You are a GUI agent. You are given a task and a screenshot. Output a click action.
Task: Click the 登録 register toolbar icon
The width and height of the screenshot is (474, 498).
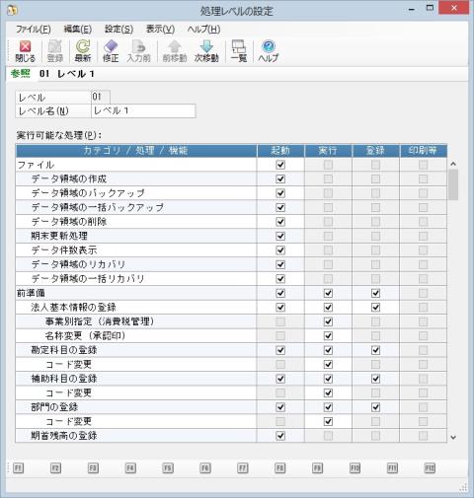[55, 51]
